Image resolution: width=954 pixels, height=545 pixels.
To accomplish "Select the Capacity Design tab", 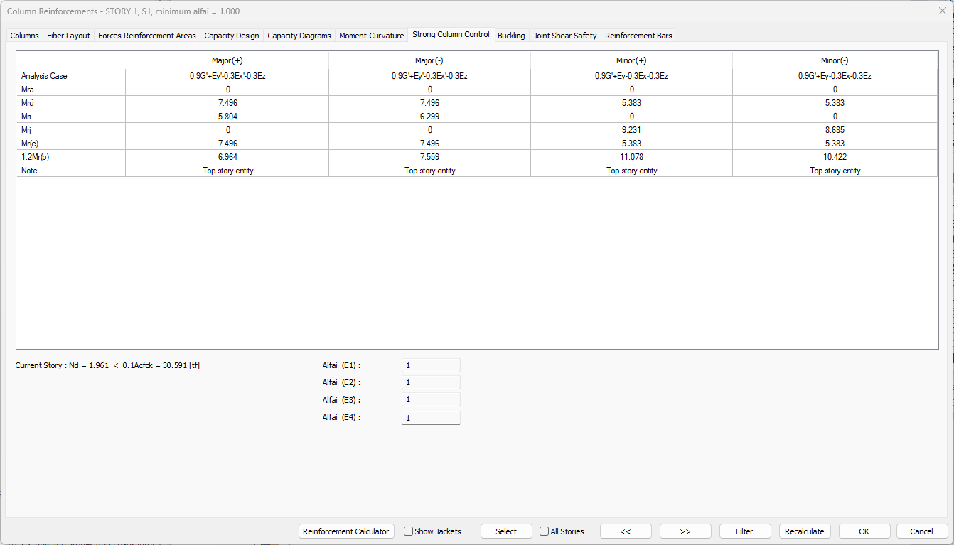I will click(x=232, y=36).
